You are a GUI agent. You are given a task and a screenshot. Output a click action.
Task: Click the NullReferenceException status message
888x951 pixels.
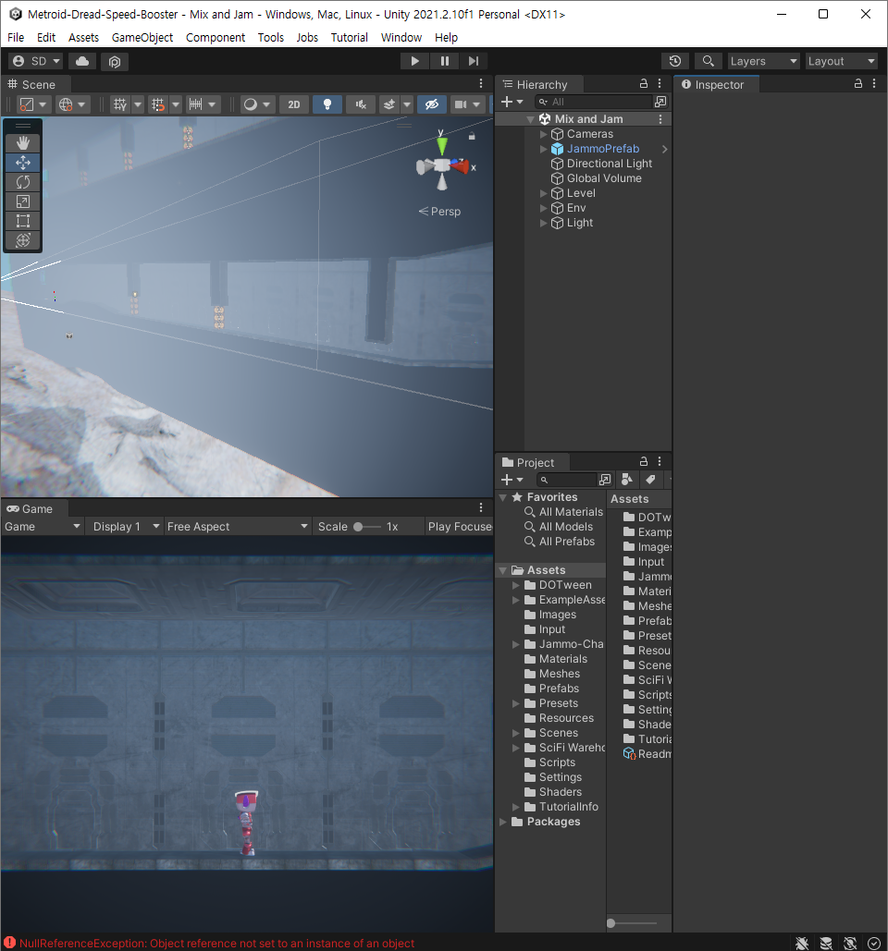pos(216,943)
